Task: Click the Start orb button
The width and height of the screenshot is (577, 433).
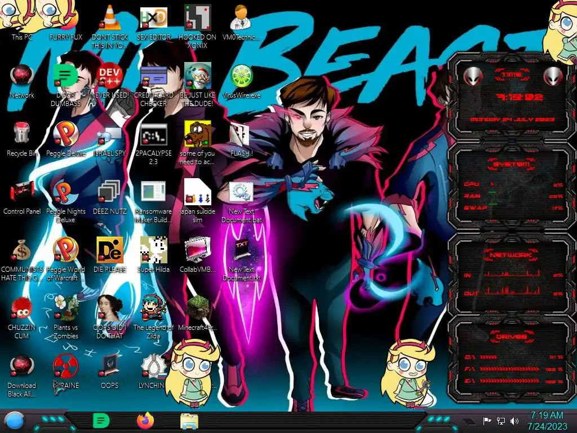Action: pyautogui.click(x=15, y=422)
